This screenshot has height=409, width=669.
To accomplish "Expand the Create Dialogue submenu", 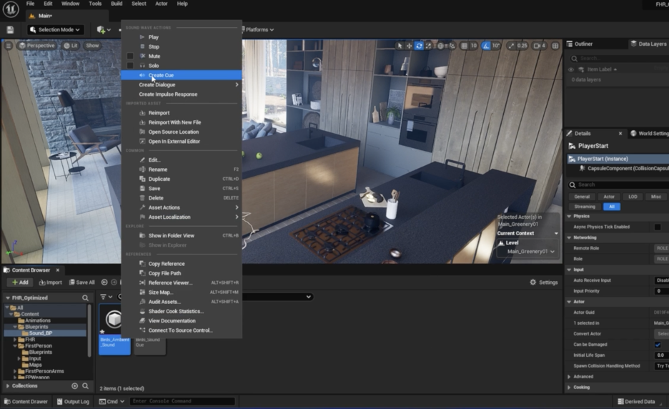I will coord(181,84).
